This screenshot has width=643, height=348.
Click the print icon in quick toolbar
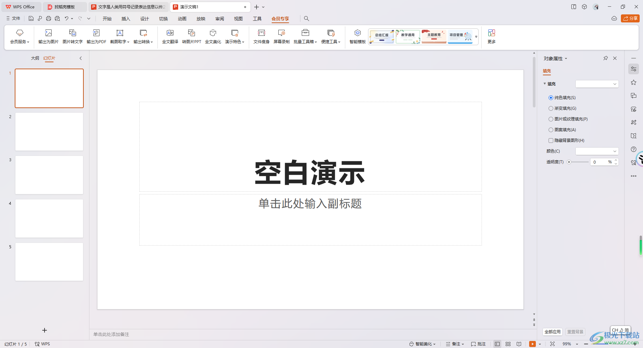point(49,18)
